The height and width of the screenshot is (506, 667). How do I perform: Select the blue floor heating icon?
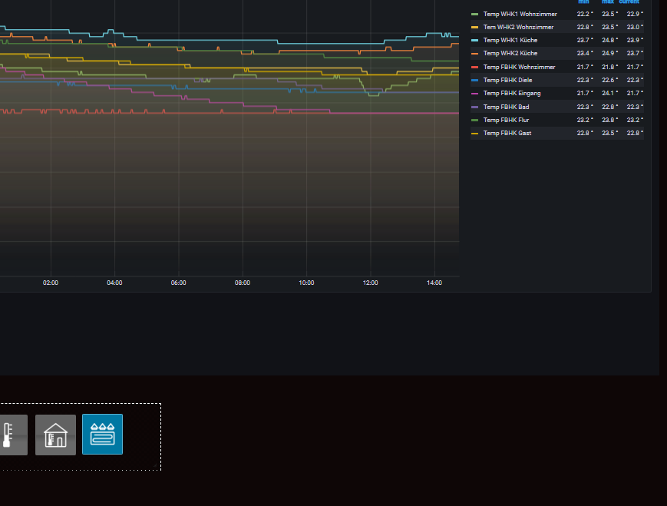[102, 435]
